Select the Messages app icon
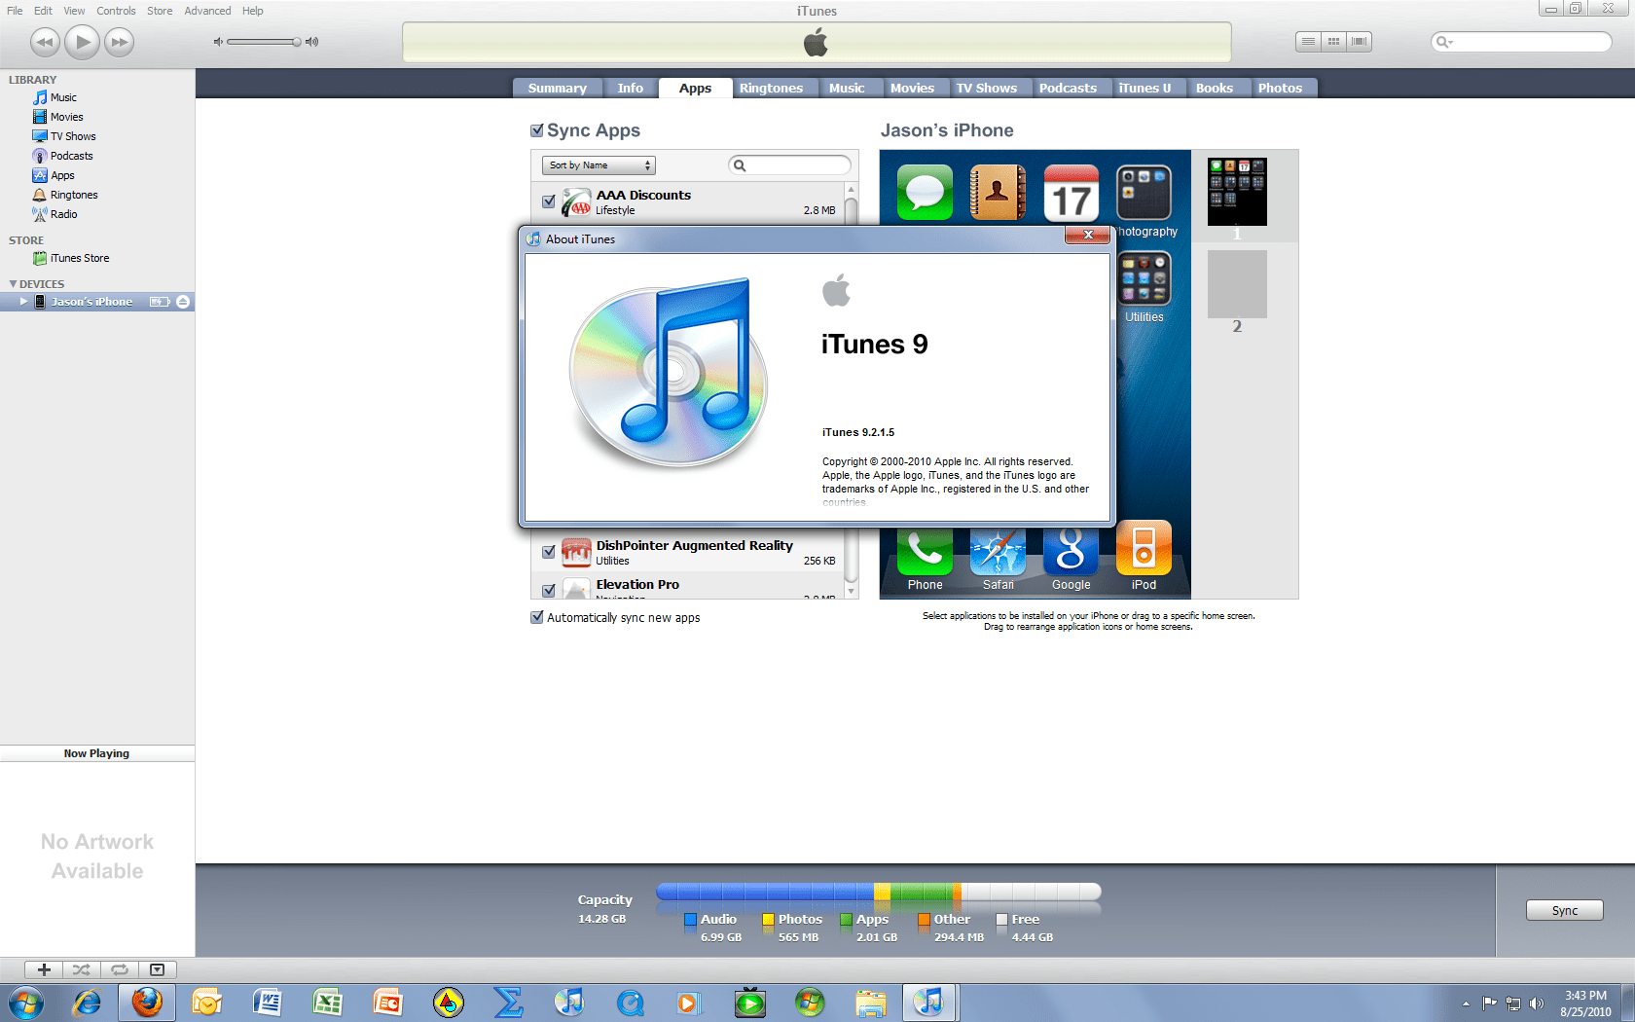This screenshot has width=1635, height=1022. coord(925,192)
